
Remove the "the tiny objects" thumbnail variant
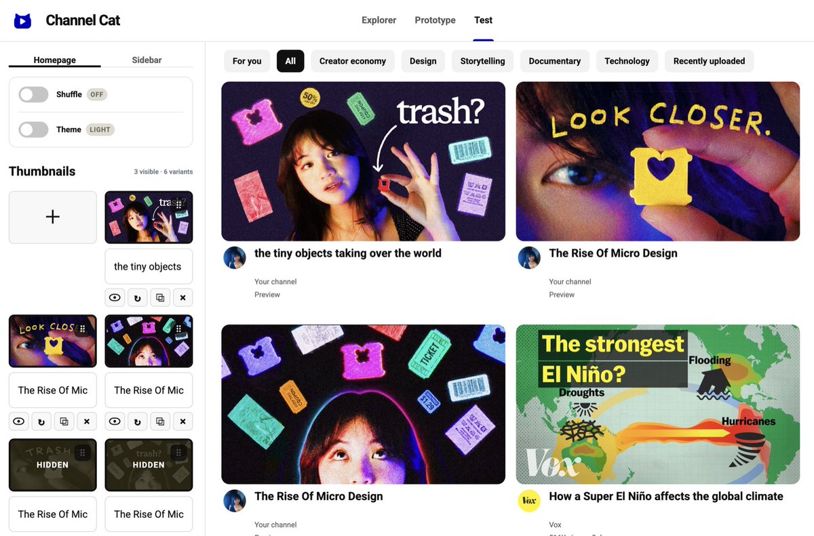[x=182, y=297]
